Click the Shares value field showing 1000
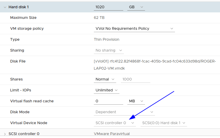Screen dimensions: 220x138 [135, 79]
